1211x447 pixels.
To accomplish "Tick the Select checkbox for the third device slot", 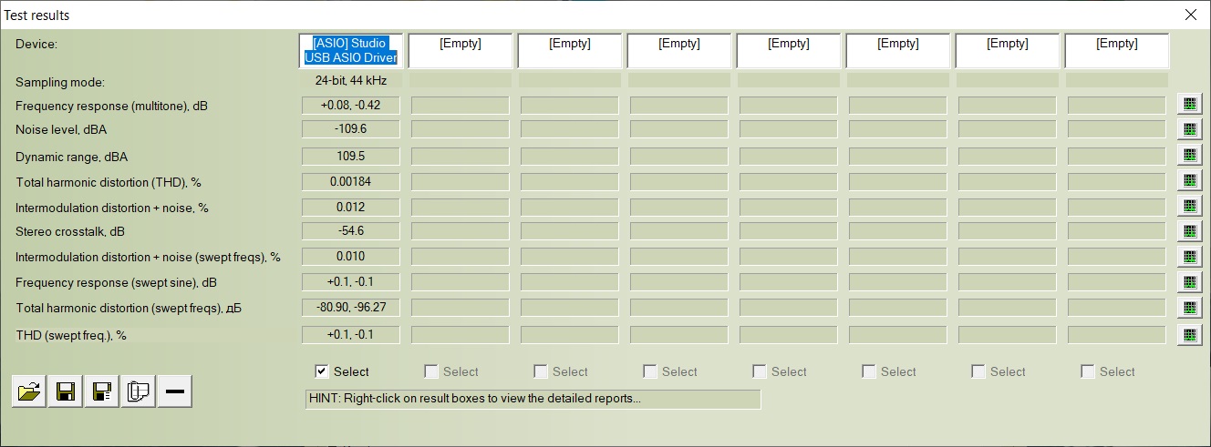I will point(540,371).
